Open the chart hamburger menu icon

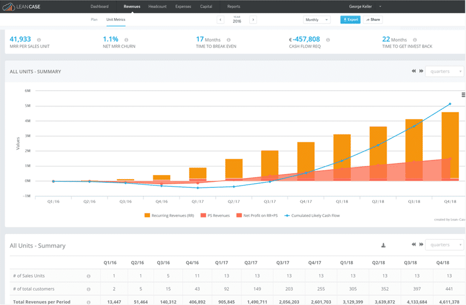tap(463, 94)
